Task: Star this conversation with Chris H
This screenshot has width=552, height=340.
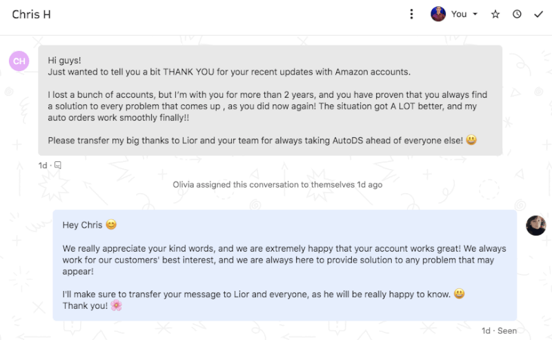Action: click(x=495, y=14)
